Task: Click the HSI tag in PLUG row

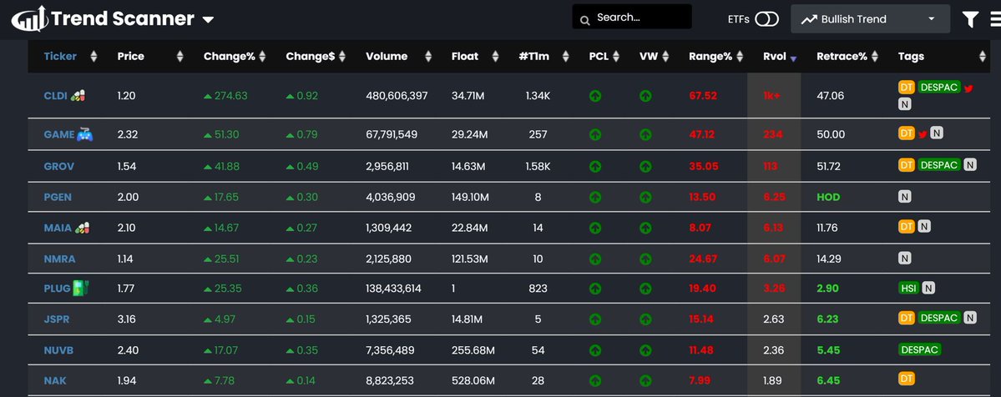Action: pyautogui.click(x=908, y=288)
